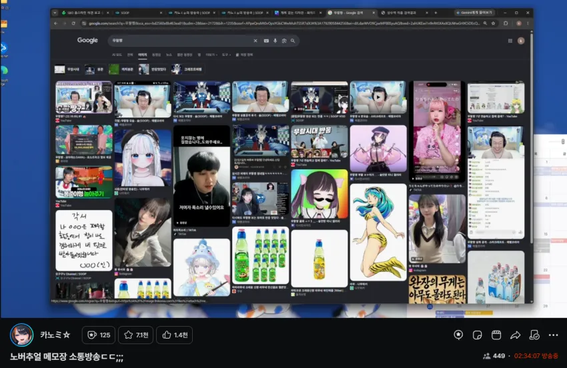
Task: Open Chrome extensions puzzle icon
Action: pos(506,23)
